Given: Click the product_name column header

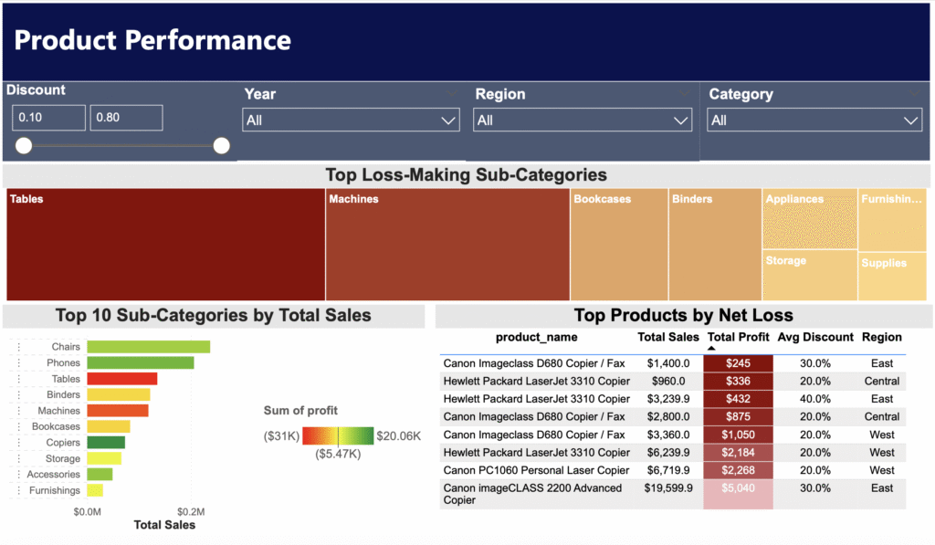Looking at the screenshot, I should click(x=536, y=337).
